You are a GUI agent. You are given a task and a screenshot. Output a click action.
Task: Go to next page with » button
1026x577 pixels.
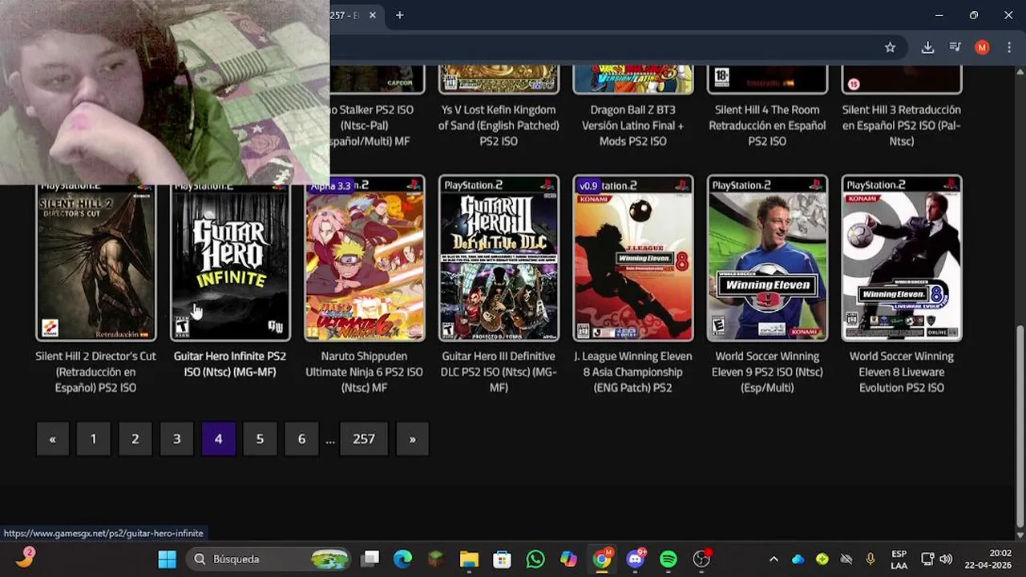(x=412, y=439)
